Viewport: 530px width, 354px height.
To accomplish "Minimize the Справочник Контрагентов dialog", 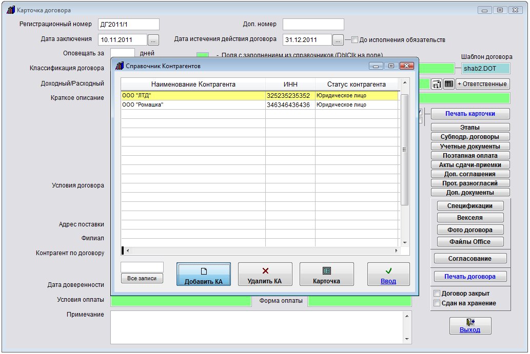I will [x=376, y=66].
